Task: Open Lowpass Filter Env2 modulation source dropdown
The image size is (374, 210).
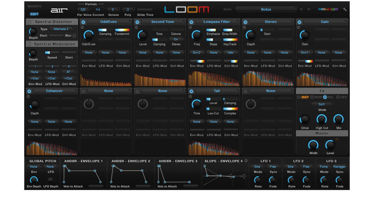Action: (x=197, y=53)
